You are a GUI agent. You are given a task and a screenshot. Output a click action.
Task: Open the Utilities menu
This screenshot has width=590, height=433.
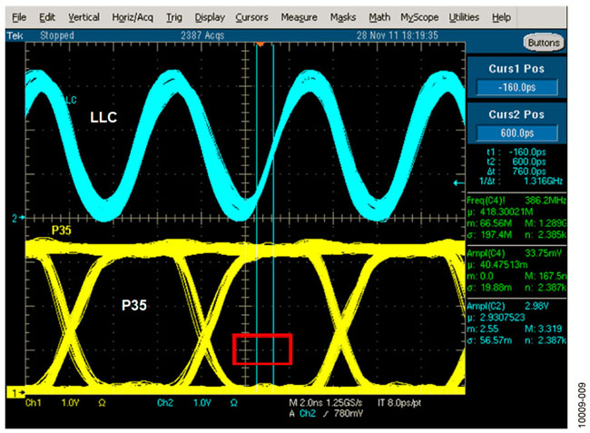click(464, 17)
